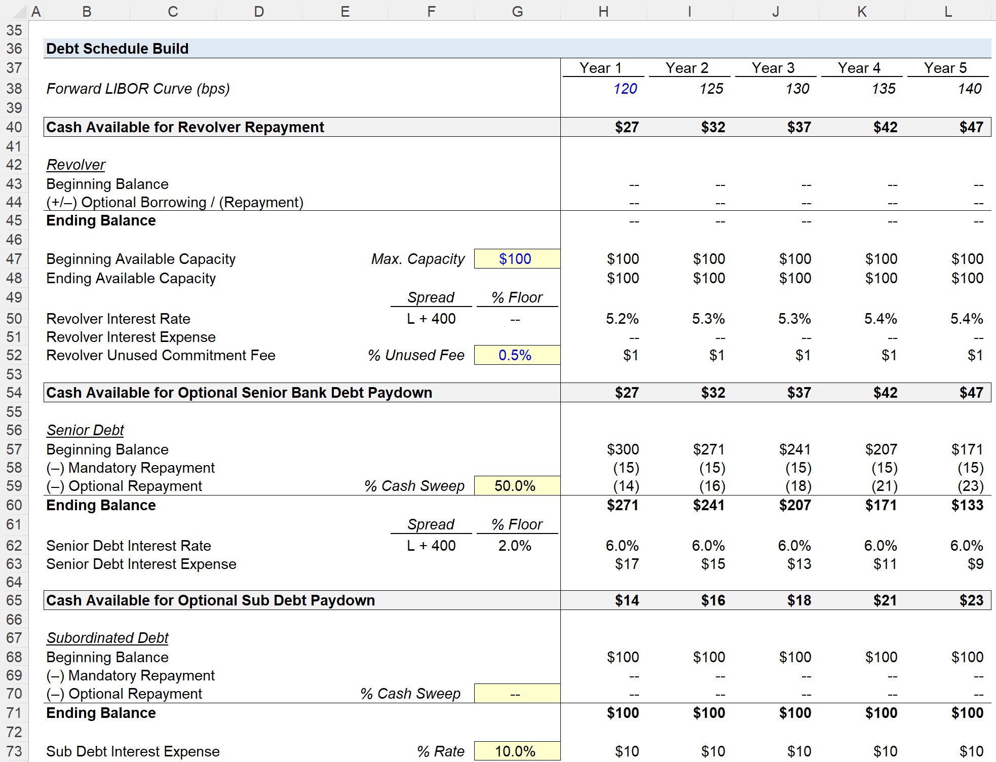The width and height of the screenshot is (996, 762).
Task: Click row 54 header
Action: (x=14, y=393)
